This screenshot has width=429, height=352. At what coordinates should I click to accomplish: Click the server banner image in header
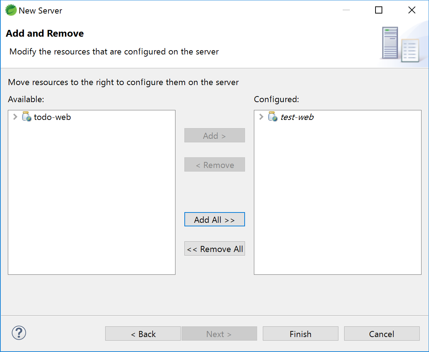click(x=399, y=44)
